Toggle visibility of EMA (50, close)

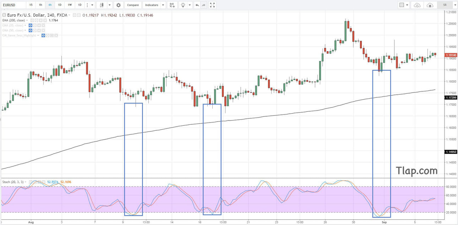(31, 30)
